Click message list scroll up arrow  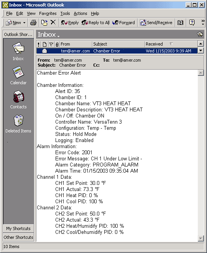pos(200,44)
